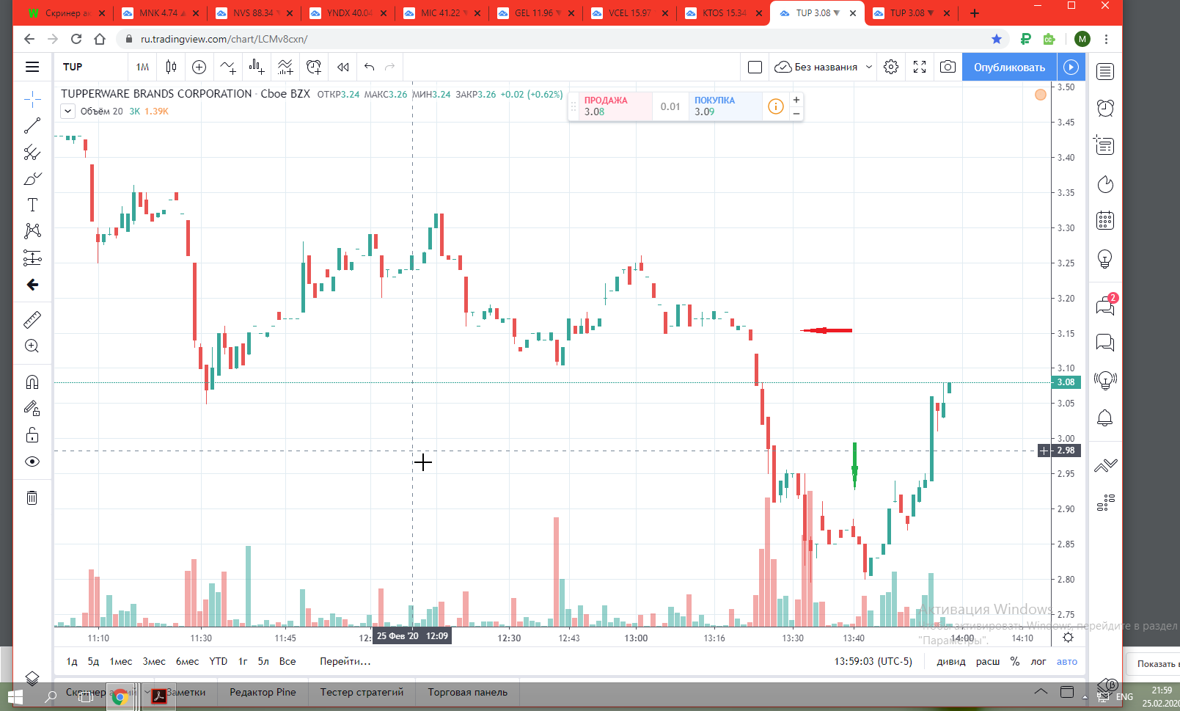The image size is (1180, 711).
Task: Open the alerts clock panel
Action: (x=1105, y=108)
